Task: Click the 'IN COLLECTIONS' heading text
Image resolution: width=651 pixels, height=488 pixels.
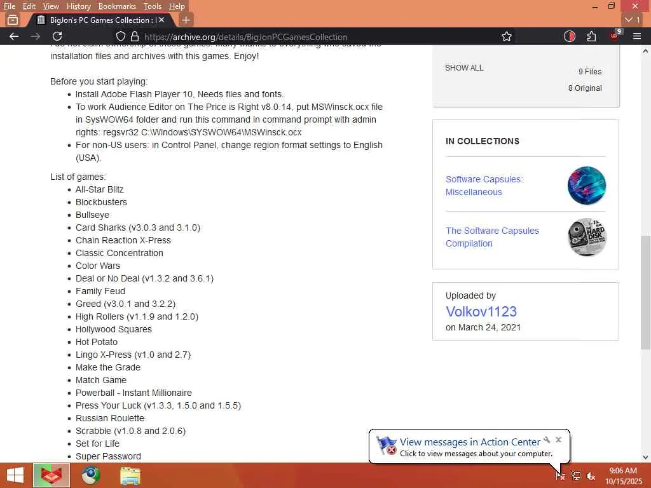Action: (x=483, y=141)
